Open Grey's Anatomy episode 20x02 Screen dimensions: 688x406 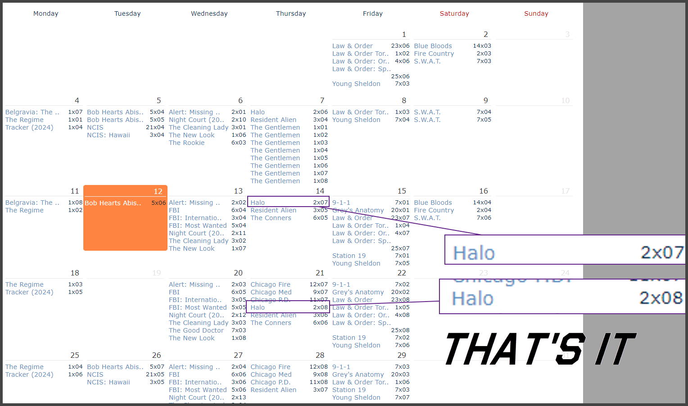click(x=358, y=292)
